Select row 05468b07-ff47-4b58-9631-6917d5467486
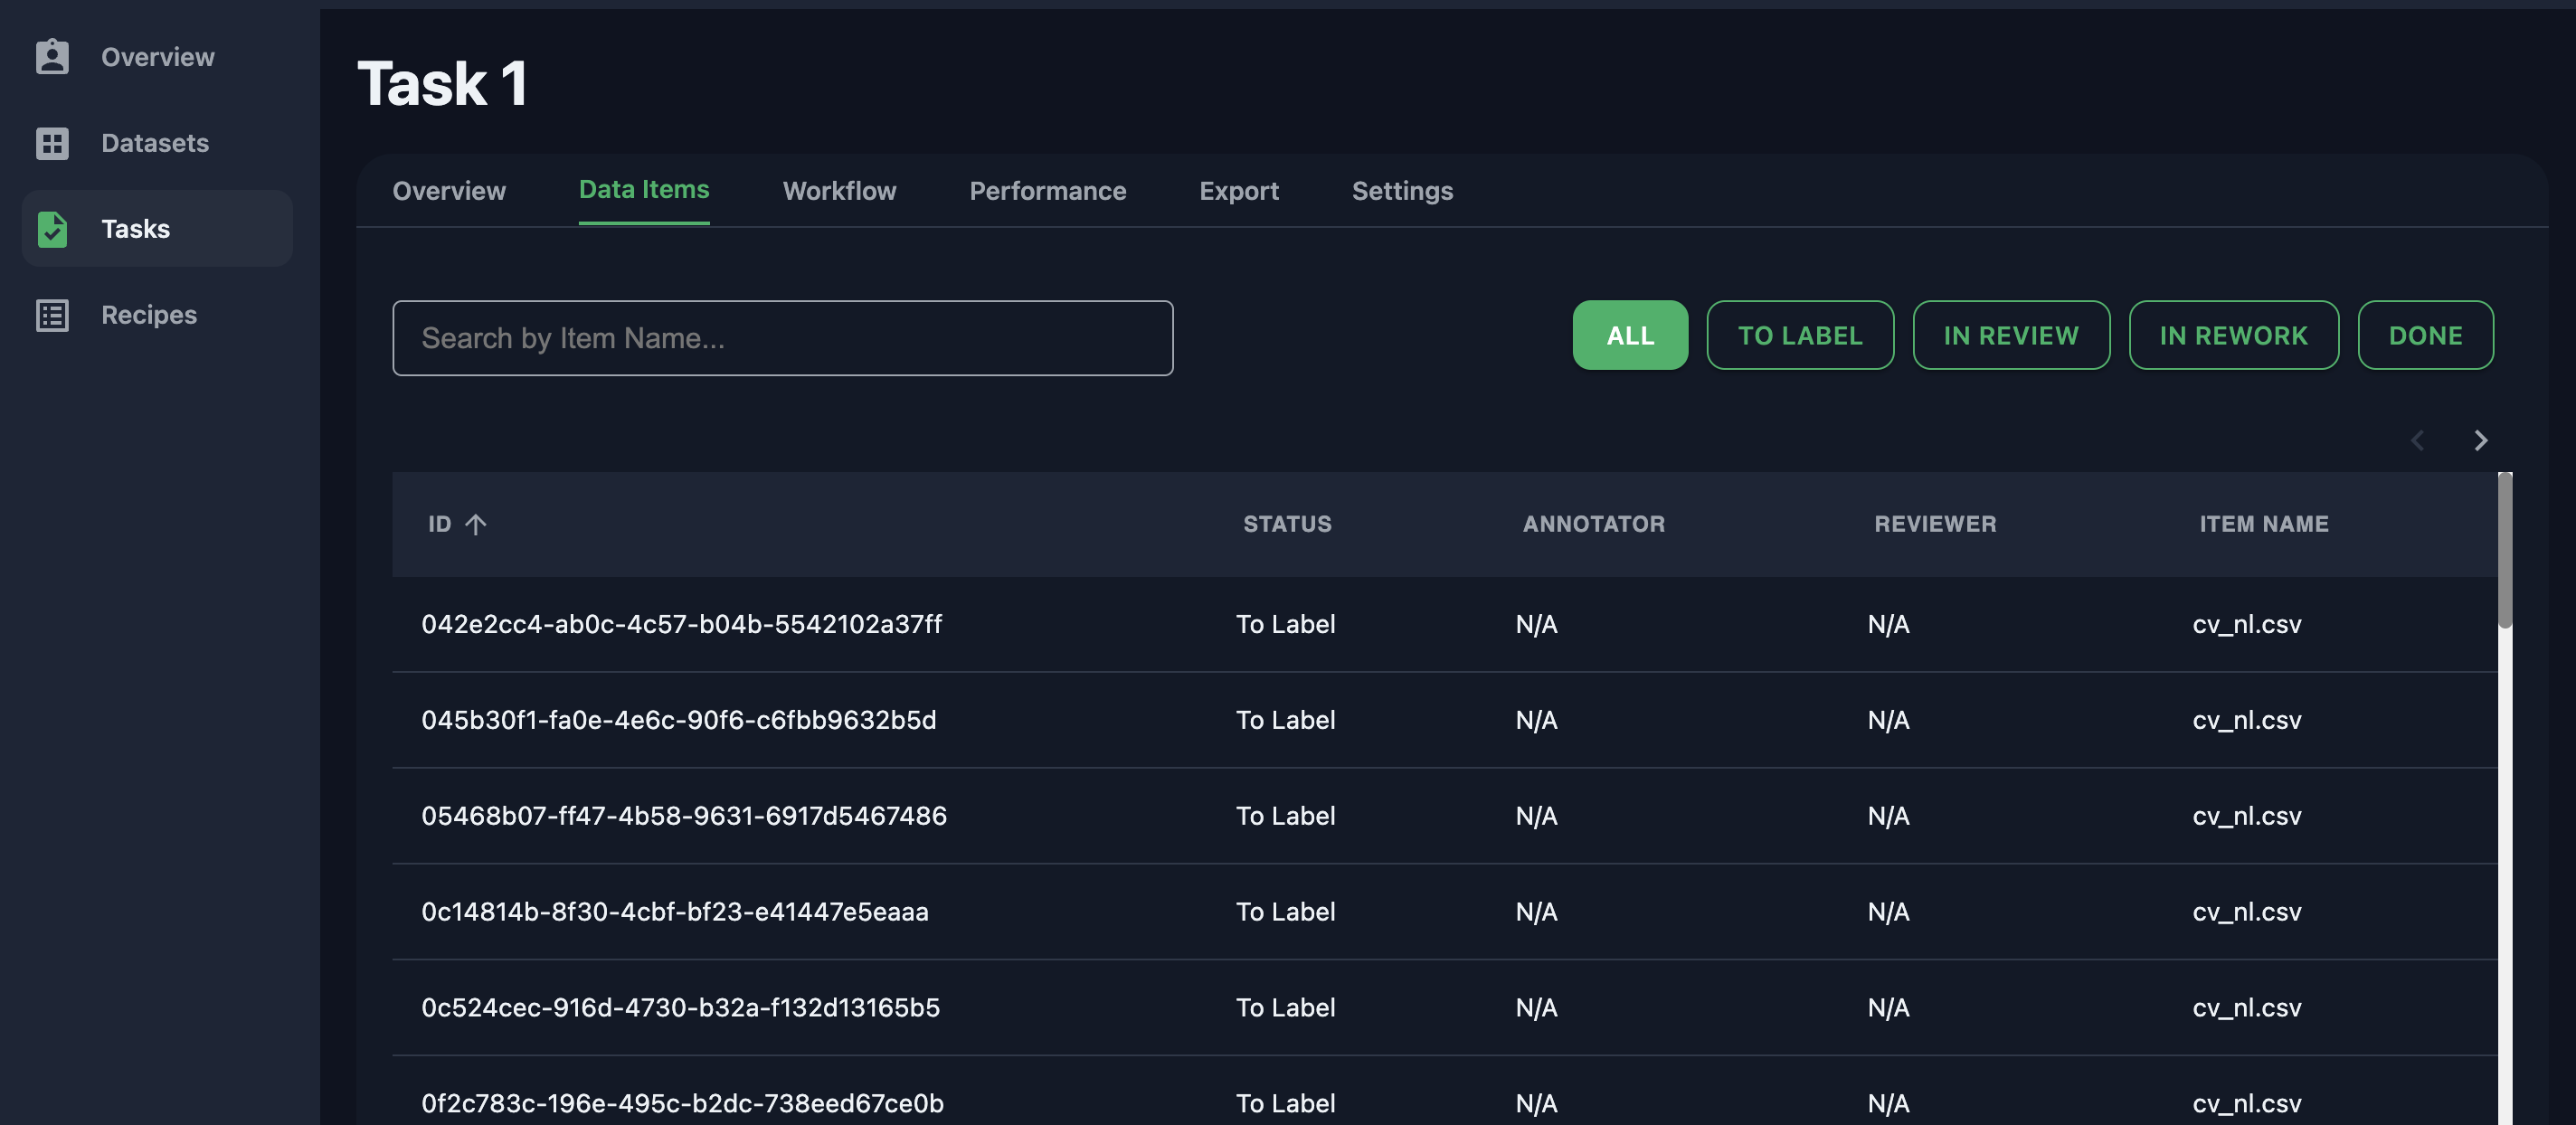2576x1125 pixels. coord(1444,816)
